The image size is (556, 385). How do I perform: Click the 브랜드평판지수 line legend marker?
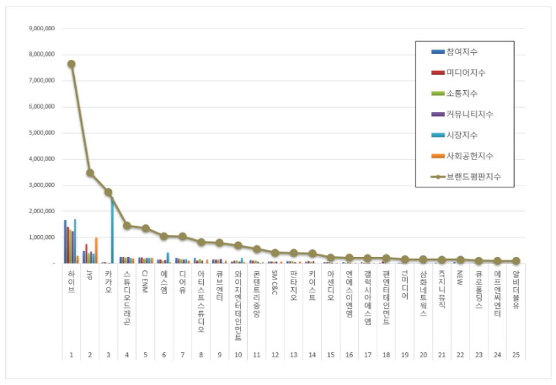[438, 178]
